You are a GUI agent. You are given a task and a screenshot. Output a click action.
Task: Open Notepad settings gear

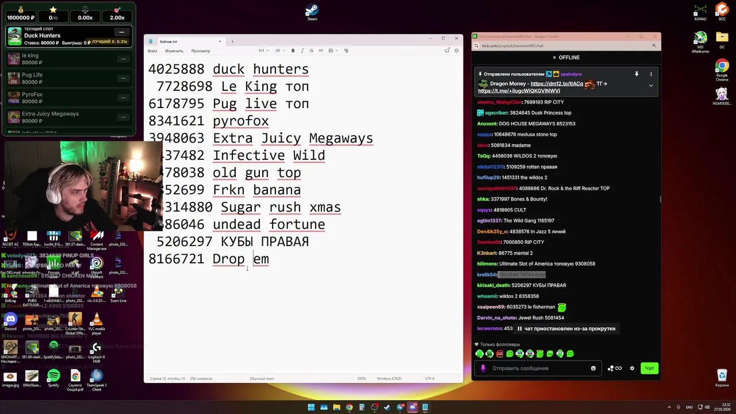(x=457, y=51)
